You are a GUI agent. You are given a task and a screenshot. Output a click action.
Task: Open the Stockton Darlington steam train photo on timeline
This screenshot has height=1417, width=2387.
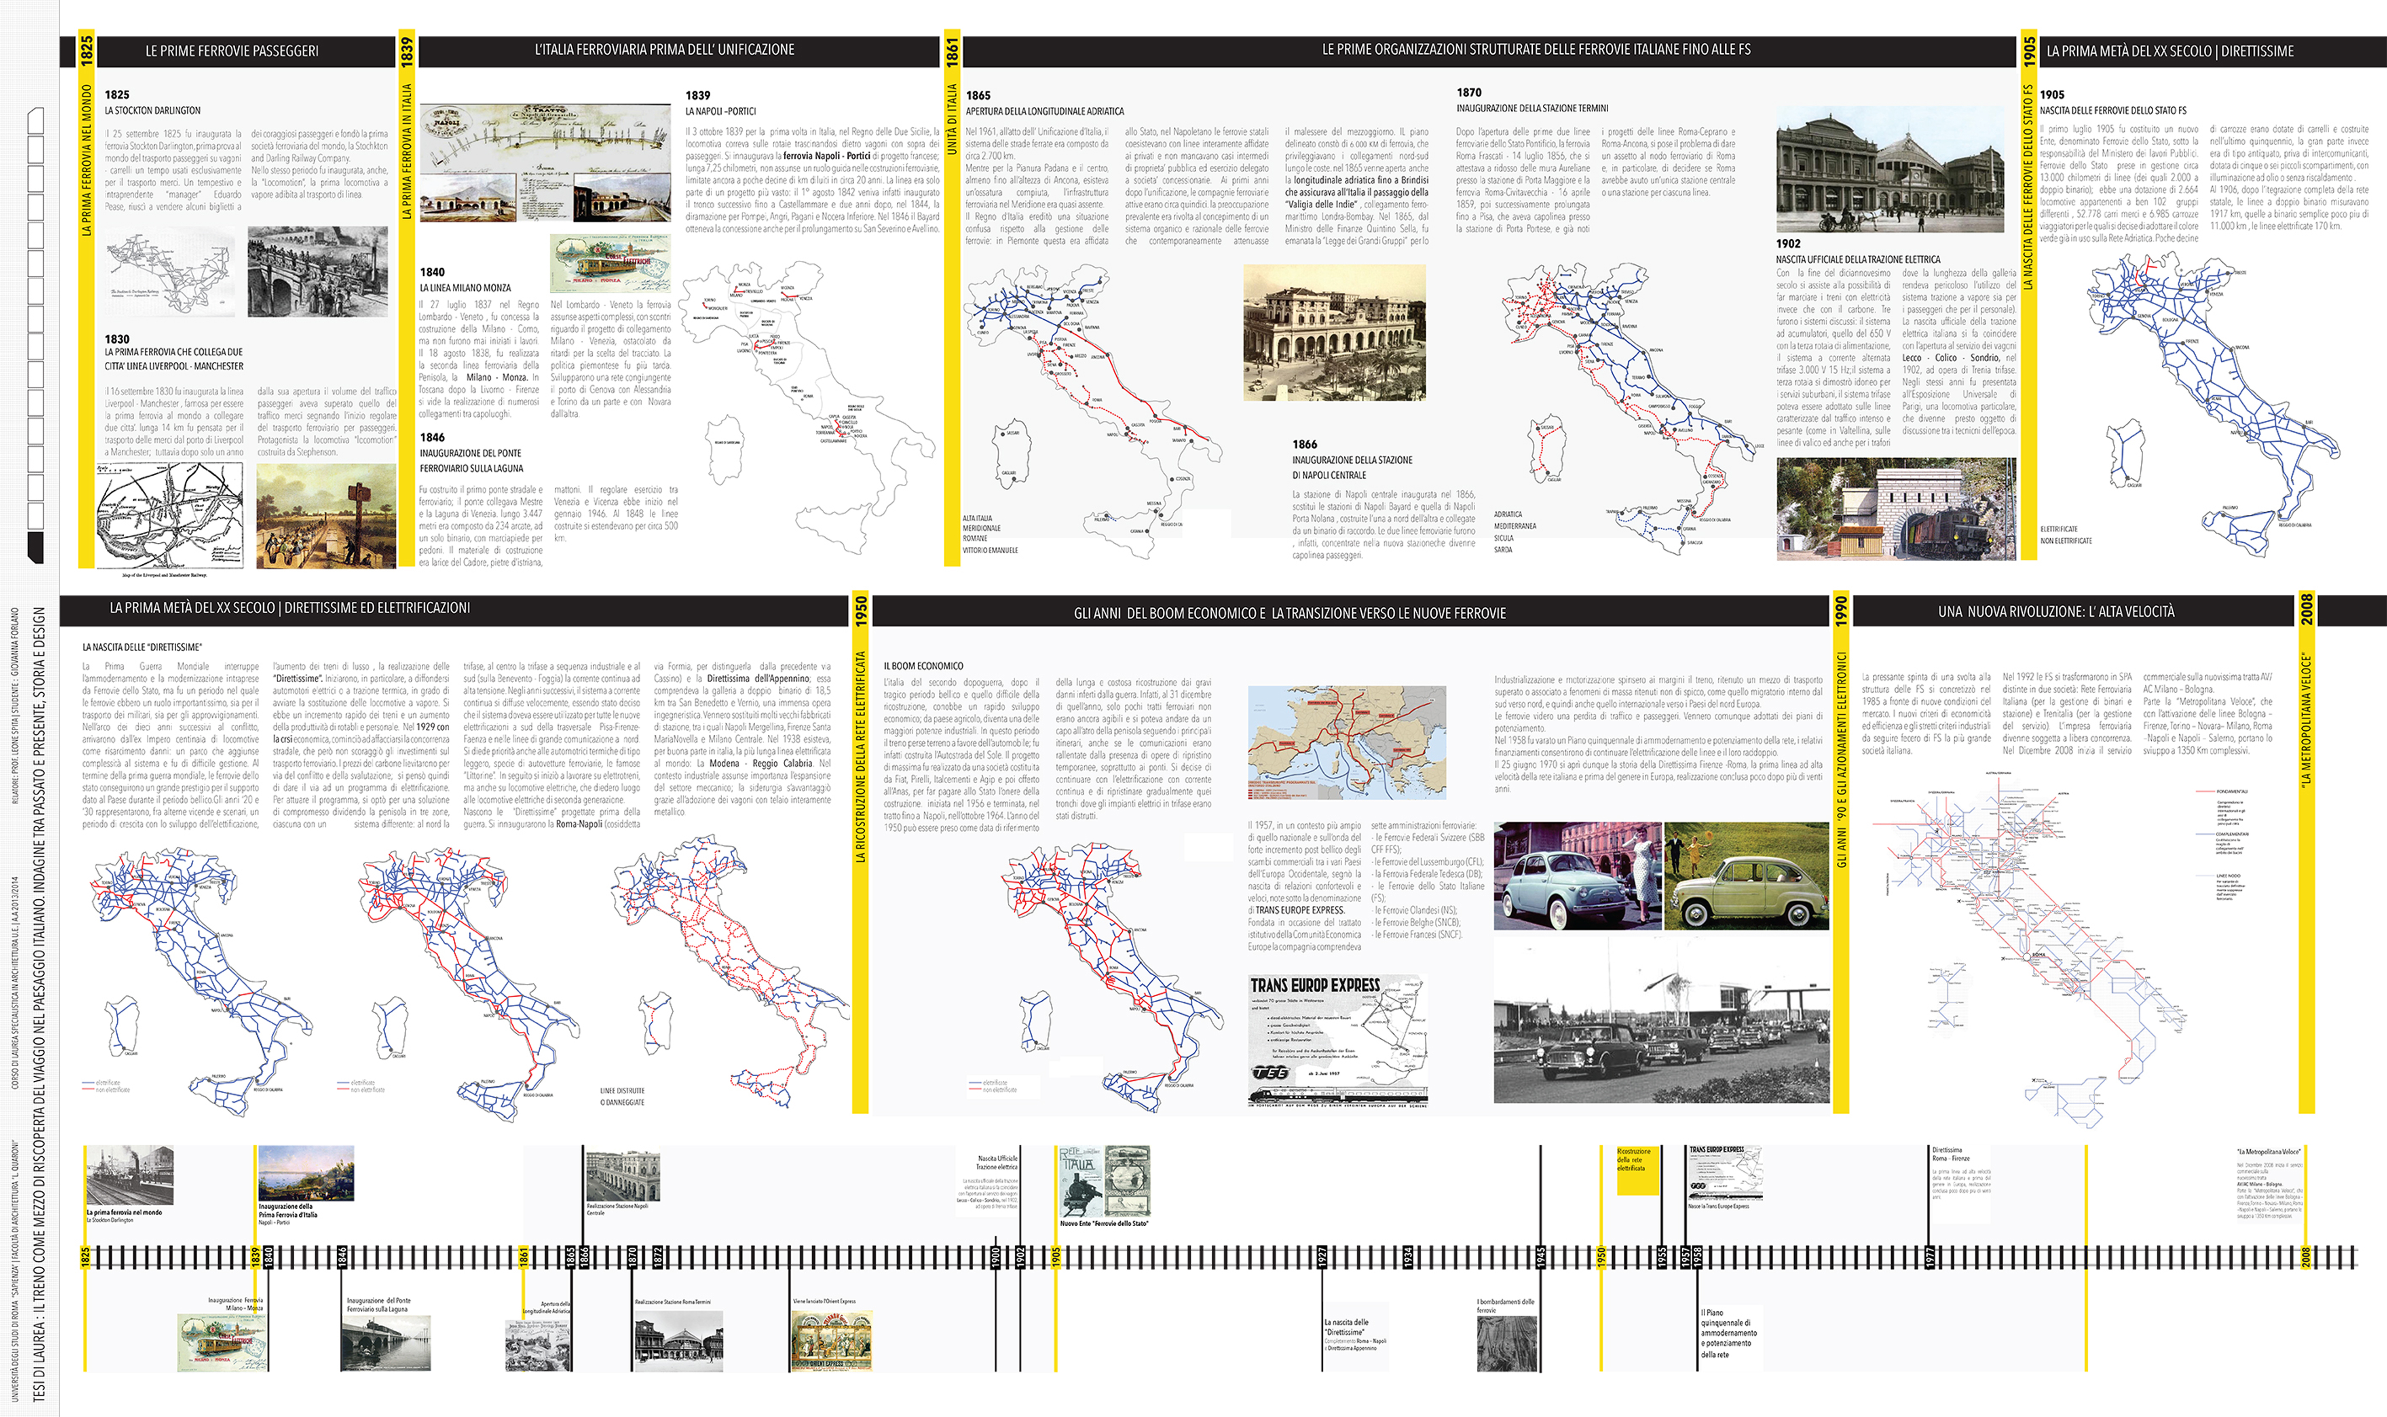130,1175
